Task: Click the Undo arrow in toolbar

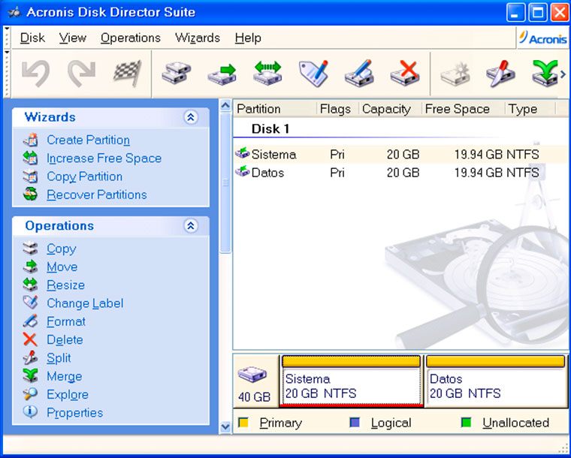Action: pyautogui.click(x=36, y=74)
